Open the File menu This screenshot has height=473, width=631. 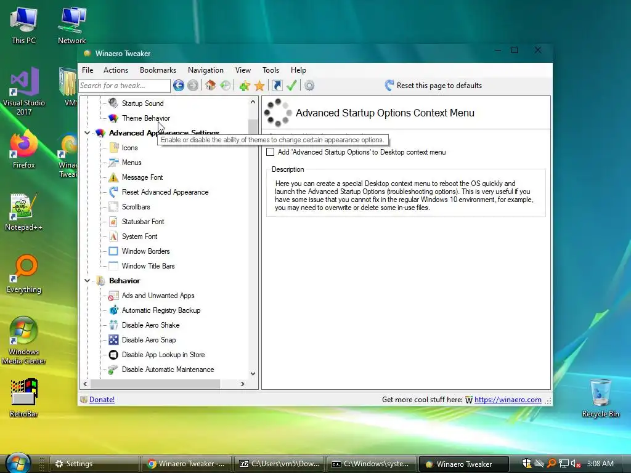pos(88,70)
